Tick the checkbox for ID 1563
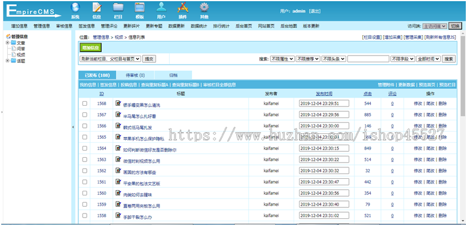The image size is (467, 226). [84, 159]
